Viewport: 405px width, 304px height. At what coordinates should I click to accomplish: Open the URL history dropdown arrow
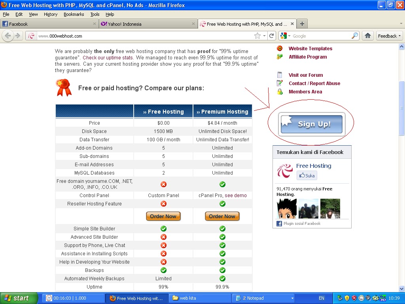(x=265, y=36)
